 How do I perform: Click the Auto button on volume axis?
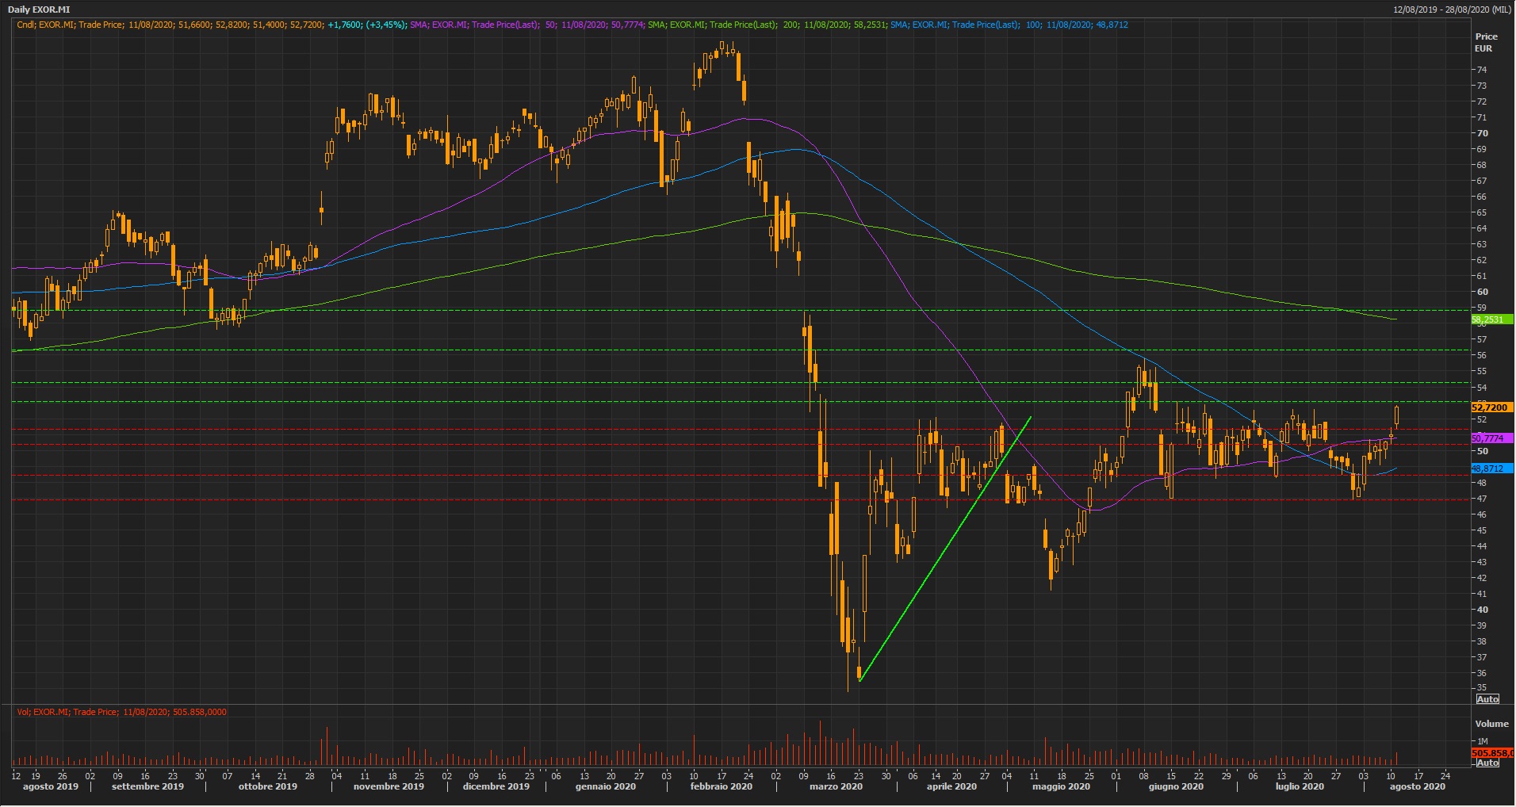[x=1487, y=763]
